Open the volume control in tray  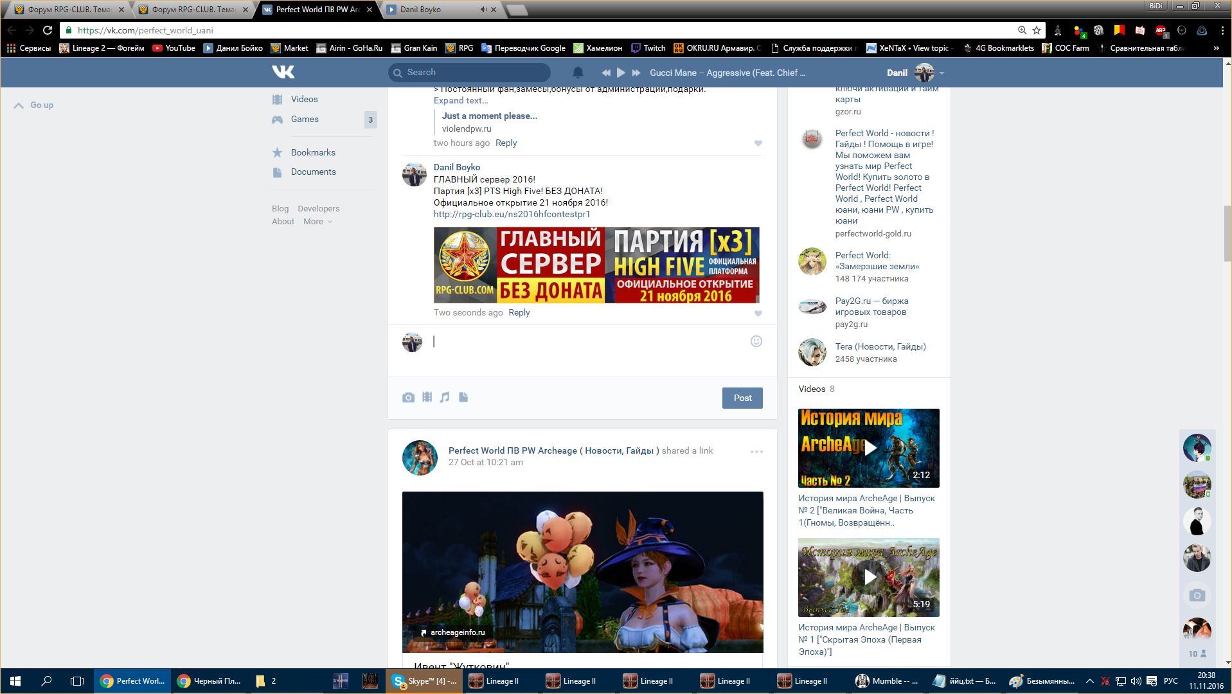(x=1136, y=681)
